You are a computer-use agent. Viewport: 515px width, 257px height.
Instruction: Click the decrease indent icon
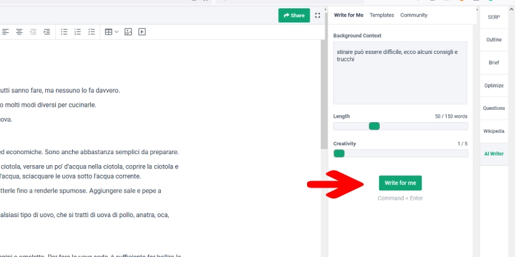[x=33, y=31]
